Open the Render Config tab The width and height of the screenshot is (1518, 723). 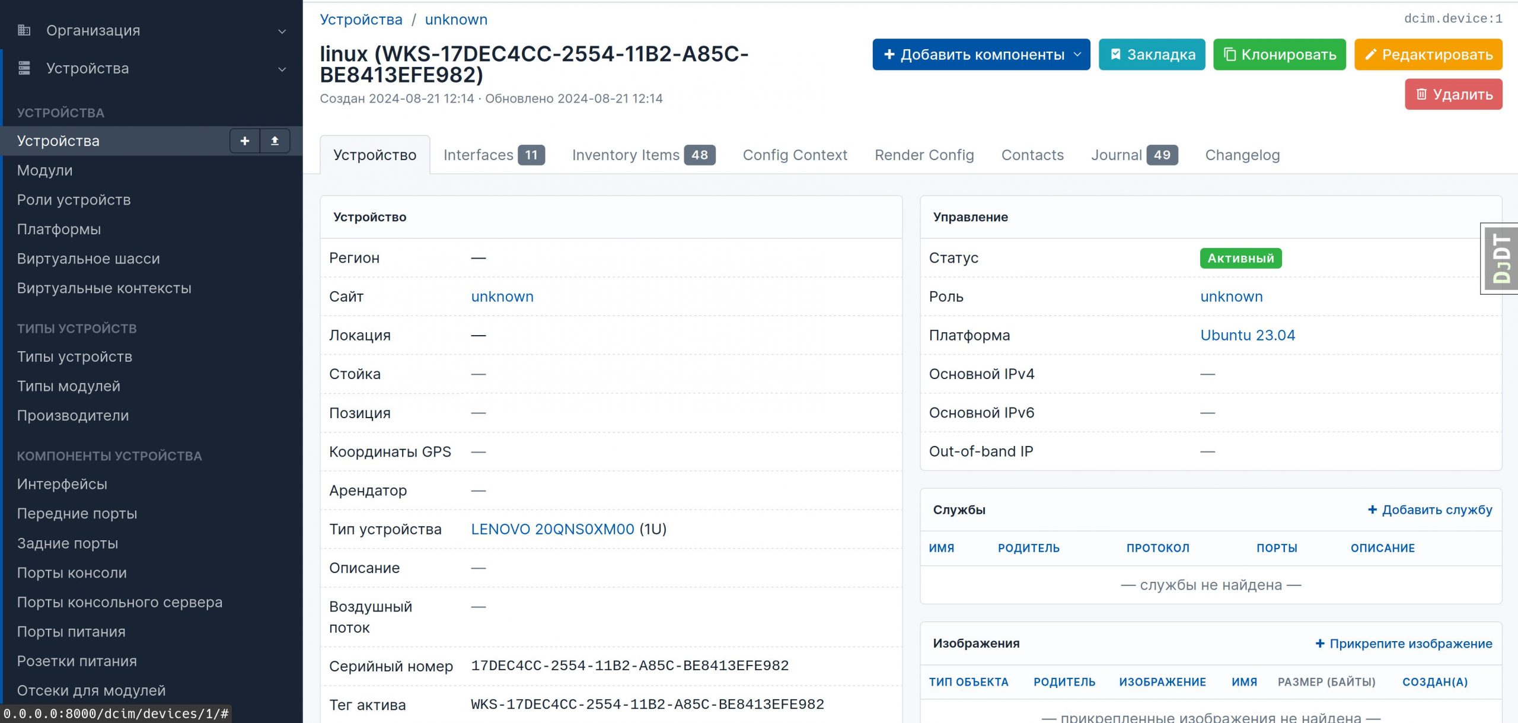tap(924, 155)
